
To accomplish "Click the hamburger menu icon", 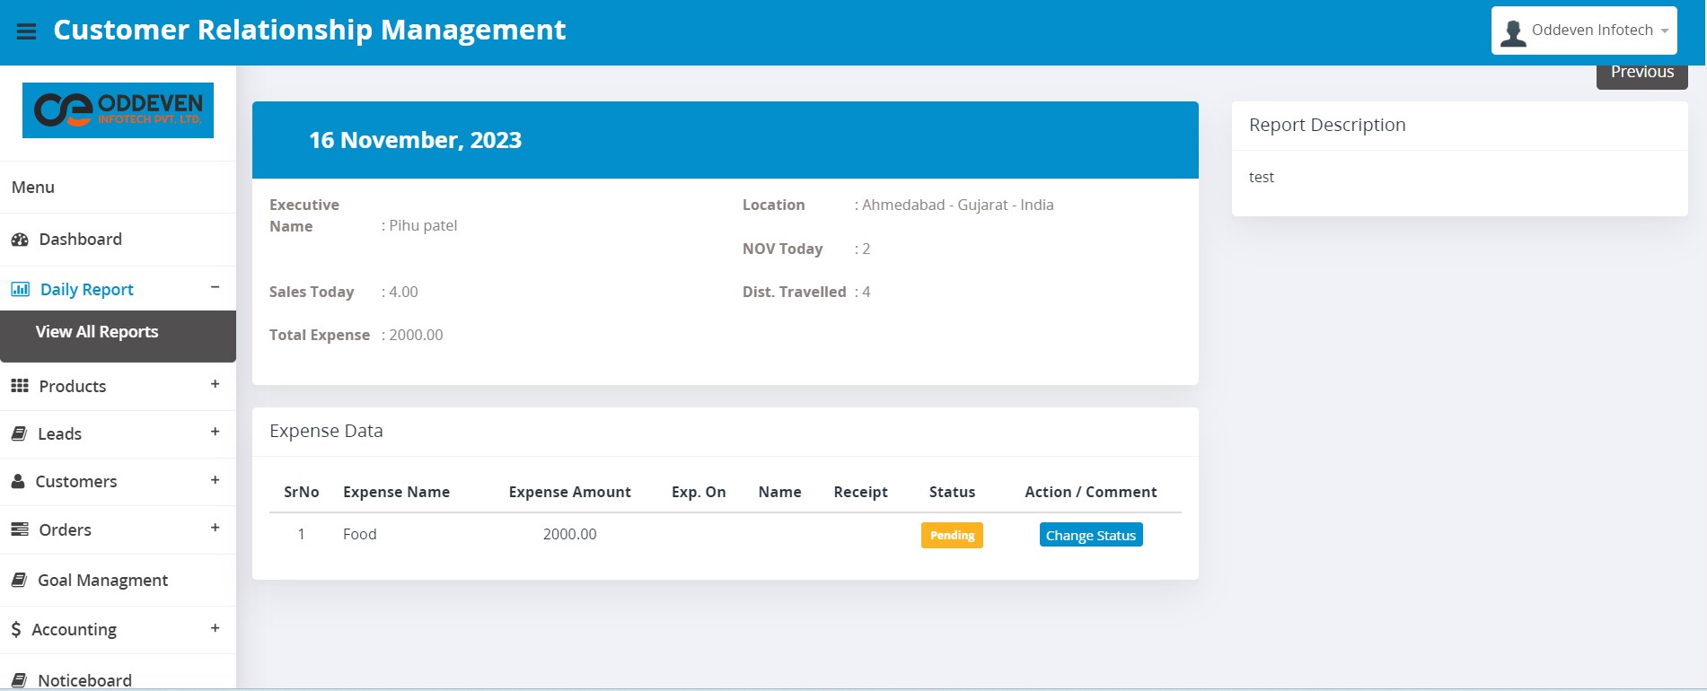I will [x=26, y=31].
